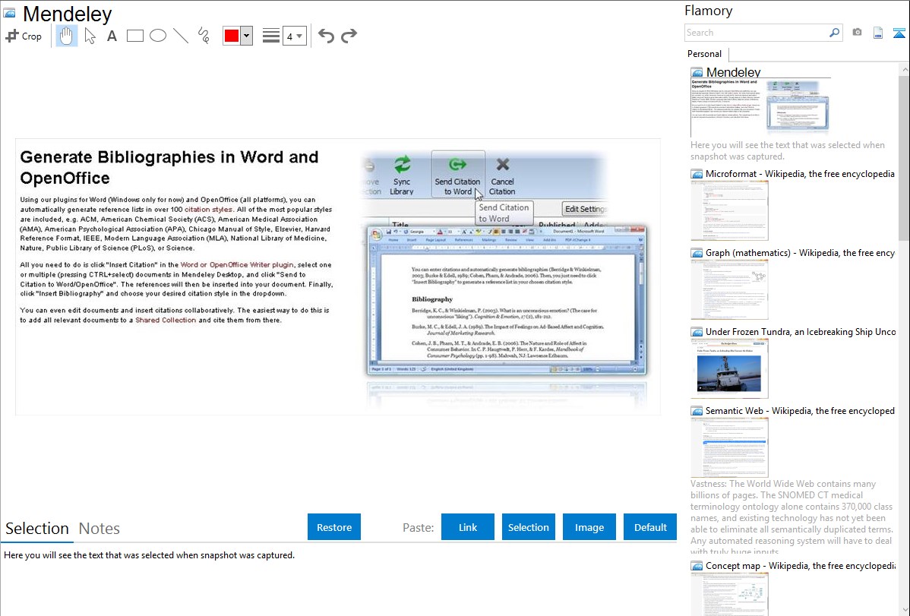Click the blue collapse panel icon
910x616 pixels.
point(899,33)
